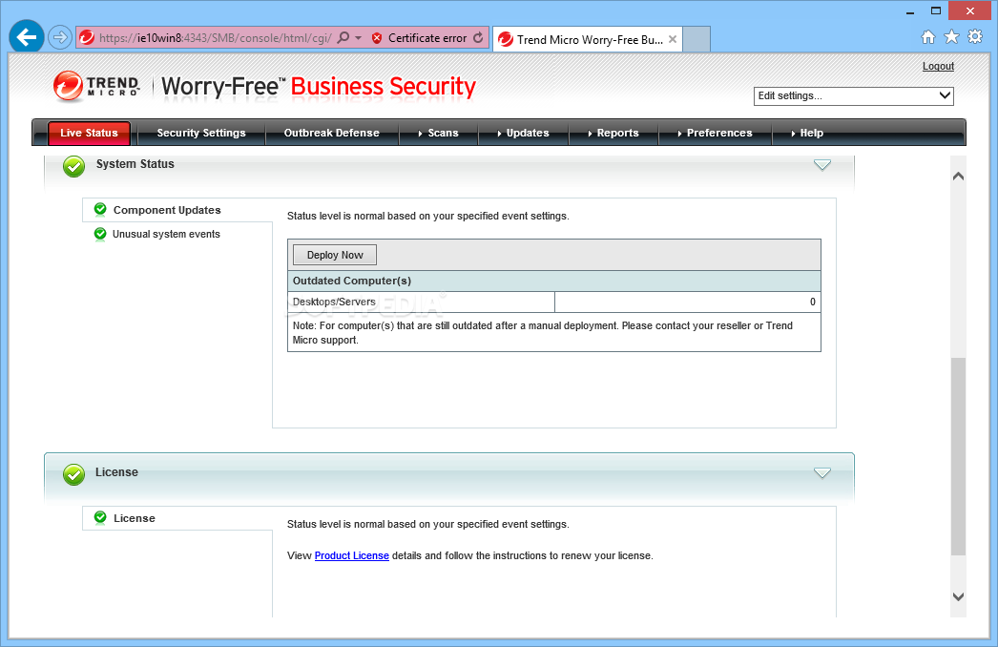
Task: Click the page scrollbar up arrow
Action: coord(958,176)
